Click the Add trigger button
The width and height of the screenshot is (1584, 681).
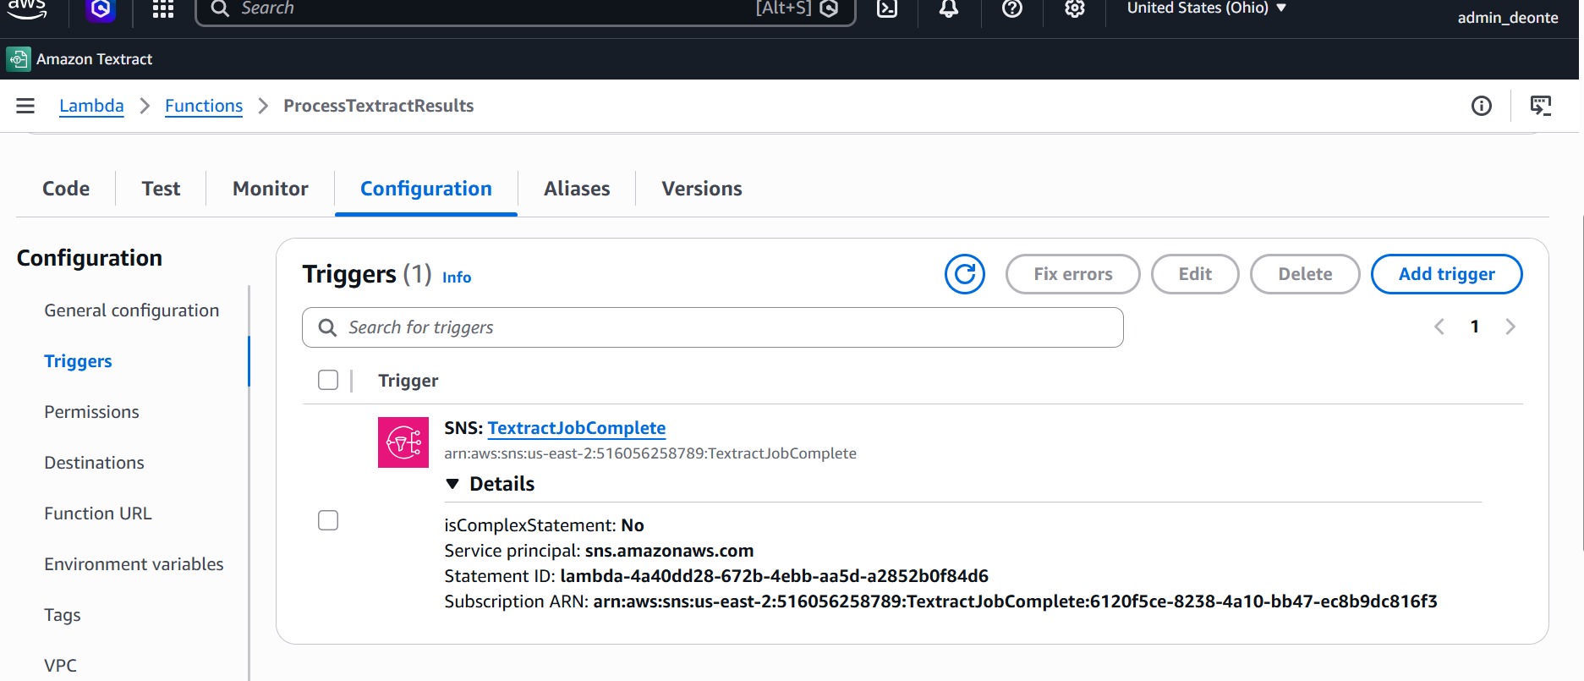point(1447,274)
